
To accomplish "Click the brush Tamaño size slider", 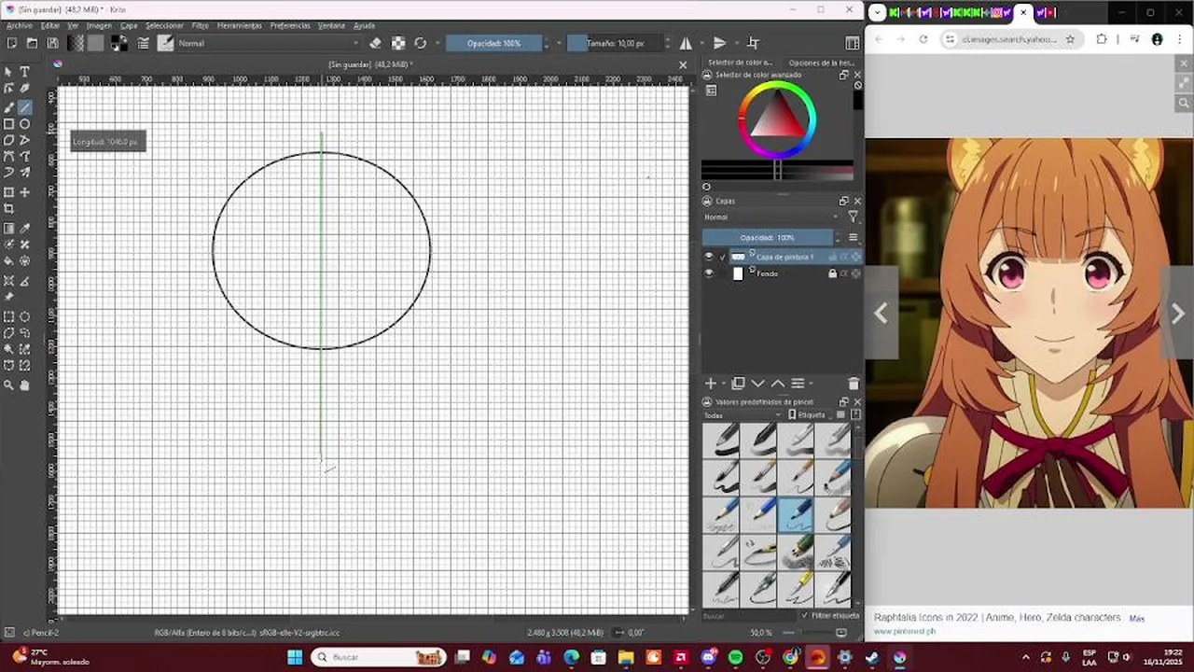I will pyautogui.click(x=617, y=43).
